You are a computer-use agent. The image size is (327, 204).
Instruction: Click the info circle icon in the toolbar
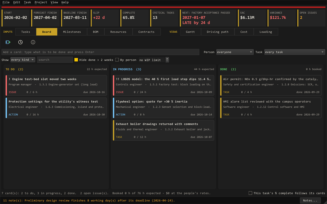(33, 42)
